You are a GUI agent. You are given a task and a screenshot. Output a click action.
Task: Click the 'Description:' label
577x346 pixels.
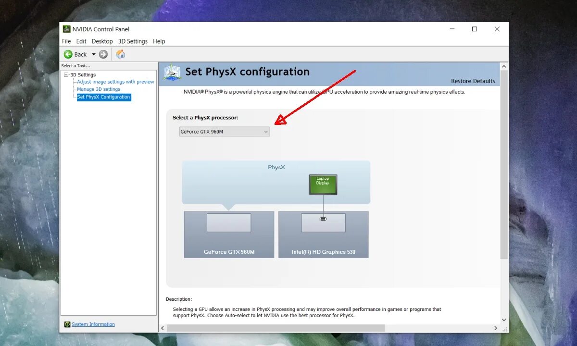179,299
